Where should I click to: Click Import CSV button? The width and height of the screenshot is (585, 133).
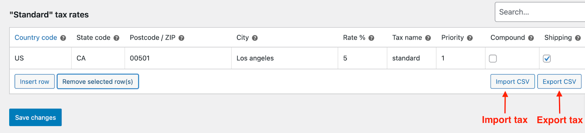512,81
